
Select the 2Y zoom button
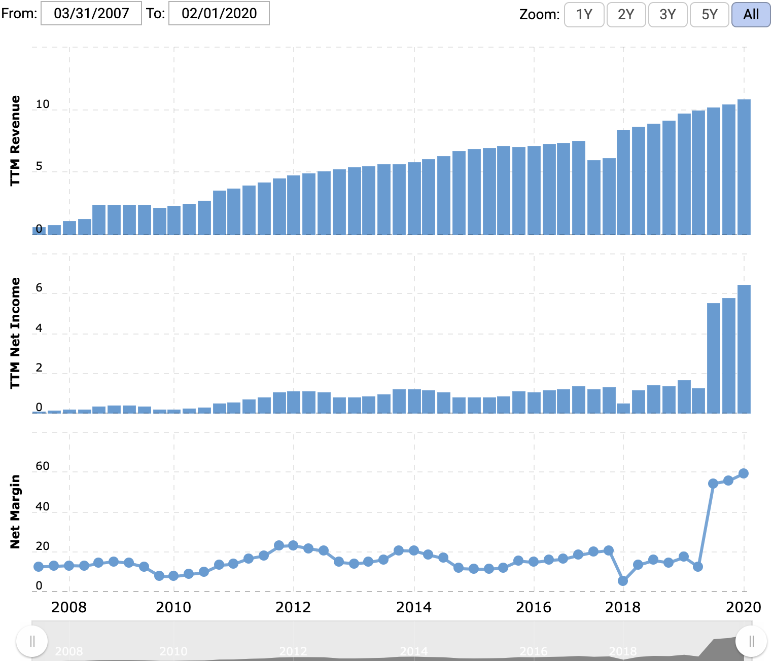coord(626,14)
